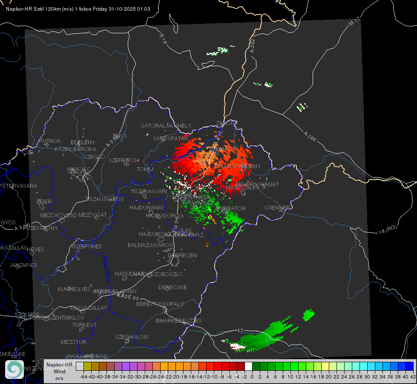Click the MEZŐCSÁT label
417x384 pixels.
pos(92,215)
